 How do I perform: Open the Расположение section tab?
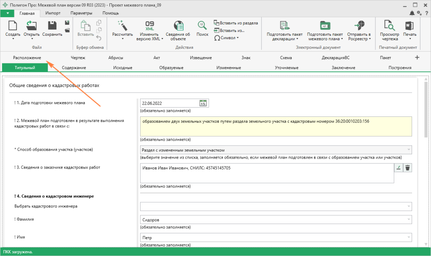[x=27, y=58]
